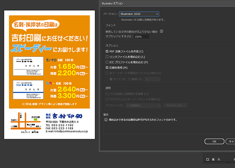
Task: Click the square icon in bottom panel
Action: click(x=208, y=159)
